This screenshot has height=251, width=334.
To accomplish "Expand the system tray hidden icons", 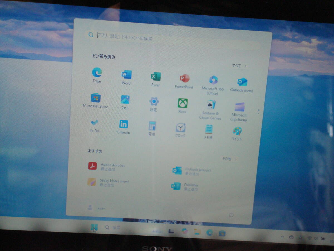I will [x=282, y=236].
